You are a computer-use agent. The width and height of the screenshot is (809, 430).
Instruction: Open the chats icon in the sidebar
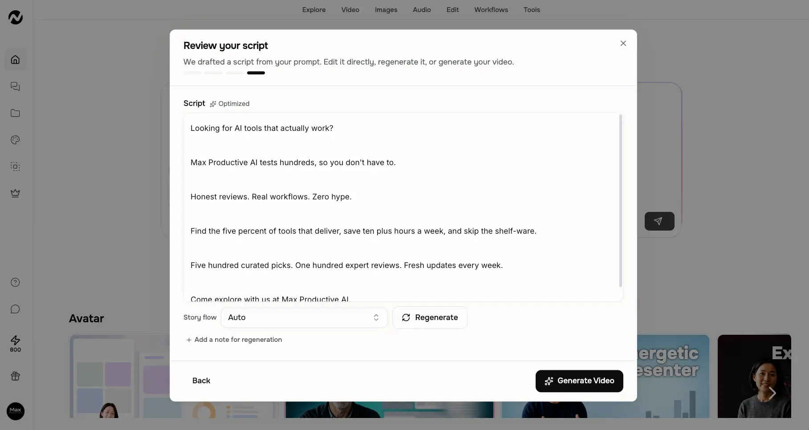[16, 86]
